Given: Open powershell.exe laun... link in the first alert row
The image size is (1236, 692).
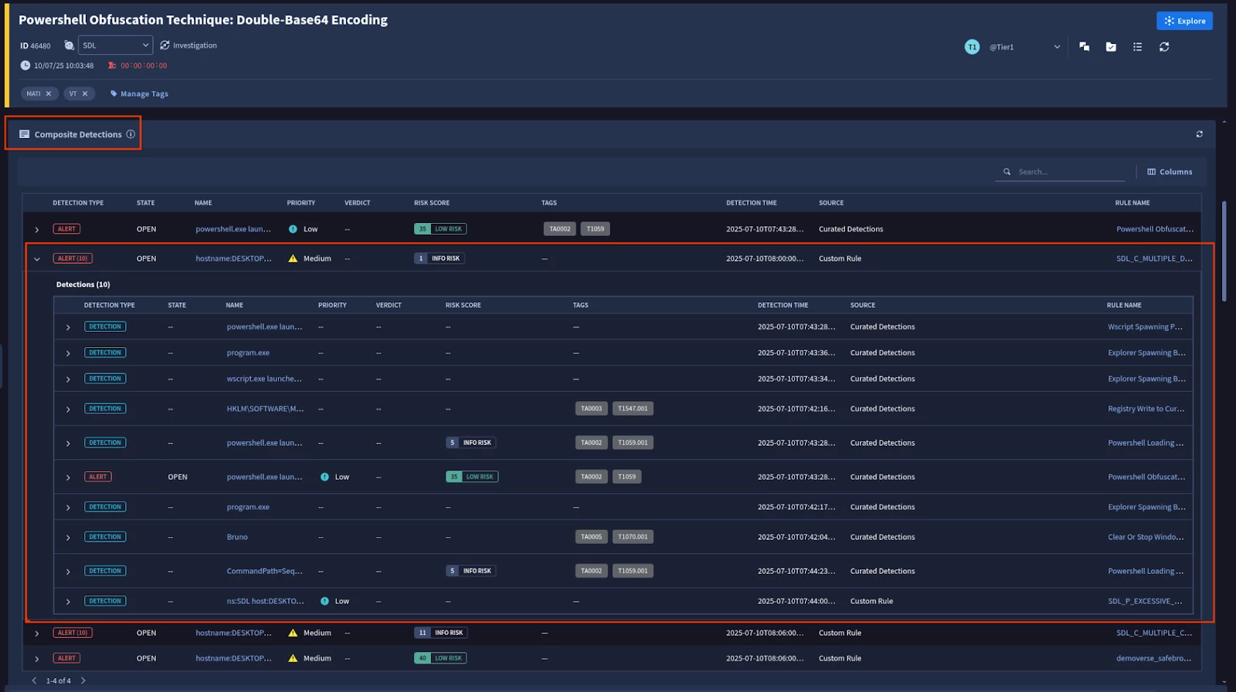Looking at the screenshot, I should [x=233, y=229].
